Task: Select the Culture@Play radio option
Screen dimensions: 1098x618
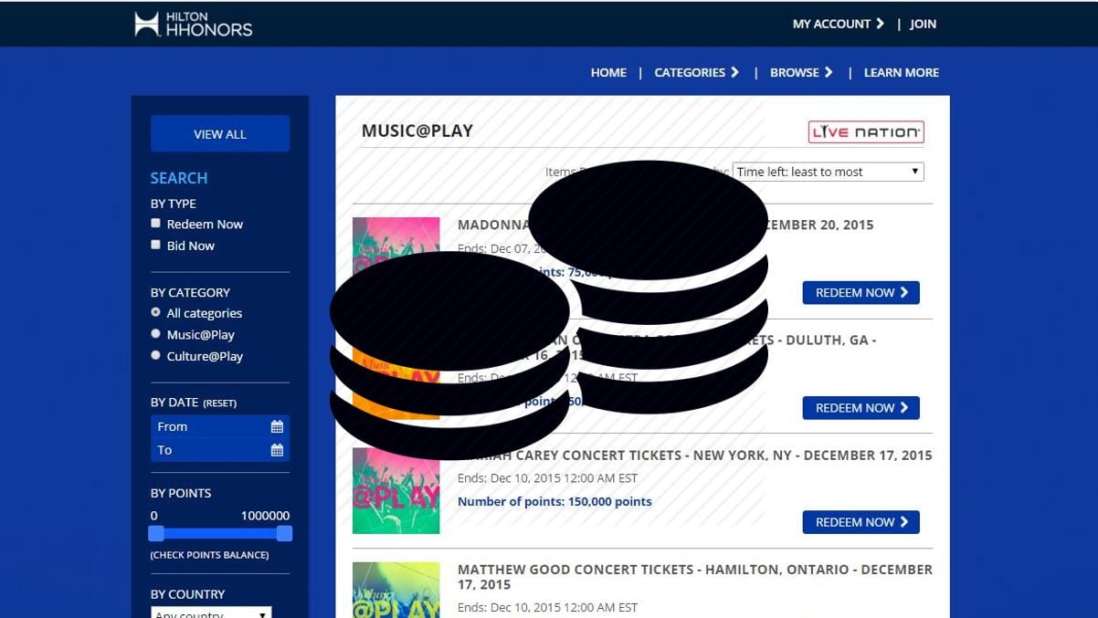Action: point(156,356)
